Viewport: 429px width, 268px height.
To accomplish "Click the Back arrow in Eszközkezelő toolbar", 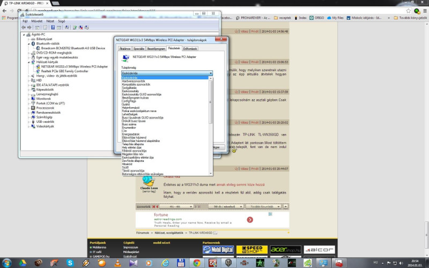I will (24, 27).
